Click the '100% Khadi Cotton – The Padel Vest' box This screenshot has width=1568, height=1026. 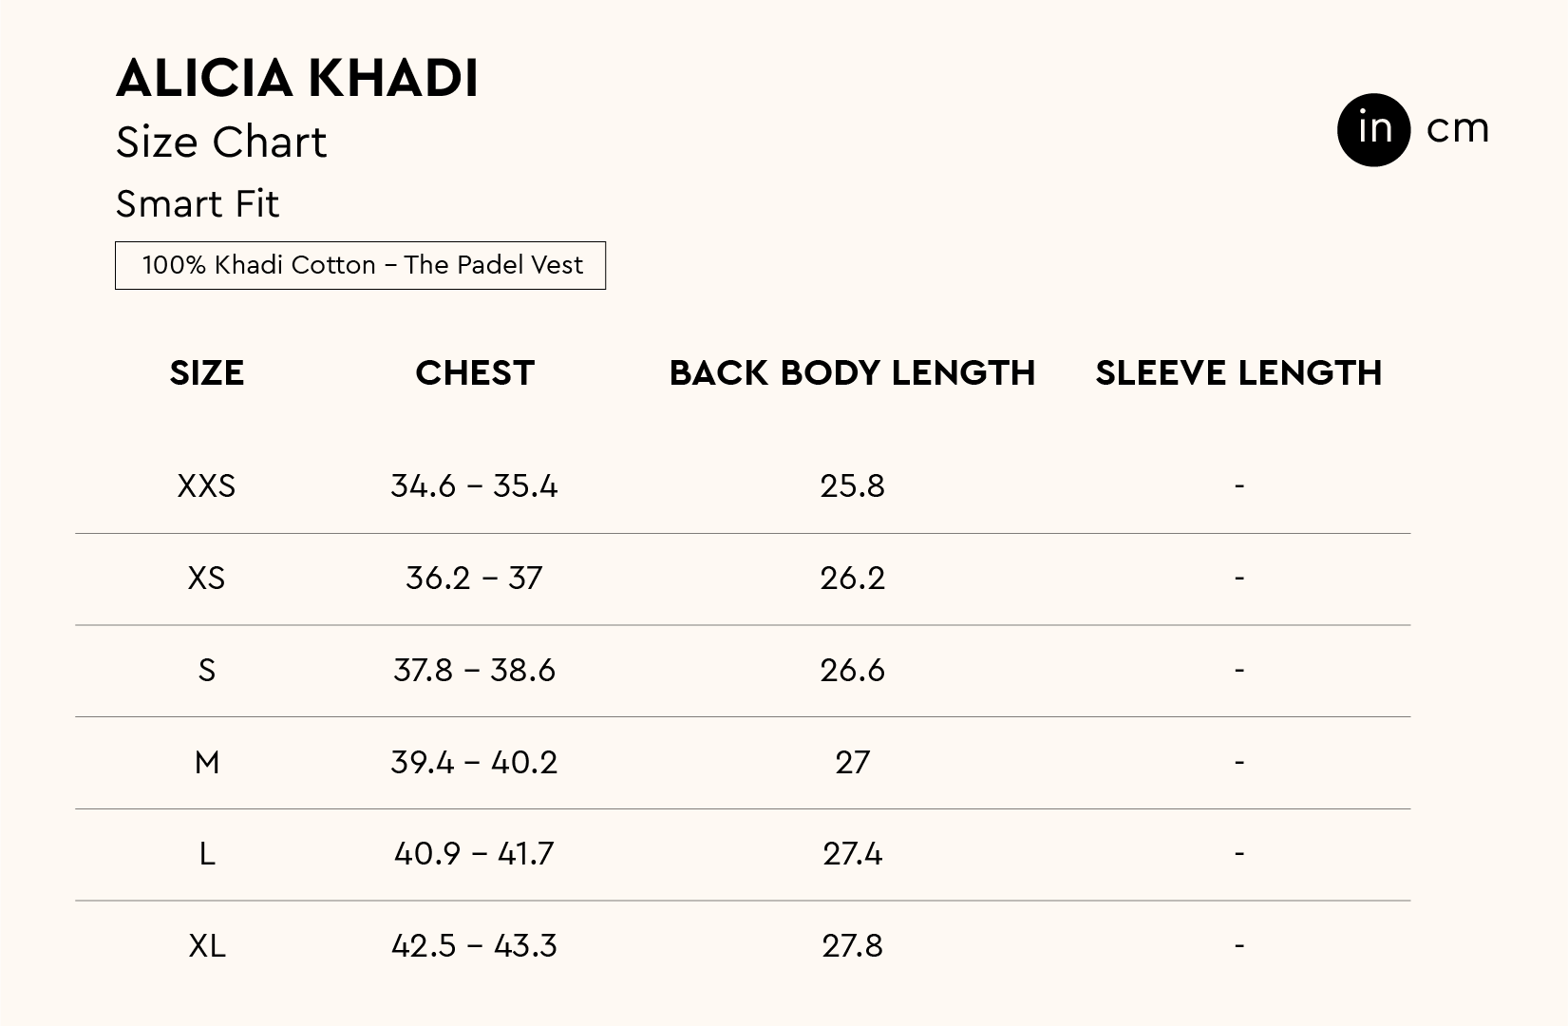click(360, 265)
